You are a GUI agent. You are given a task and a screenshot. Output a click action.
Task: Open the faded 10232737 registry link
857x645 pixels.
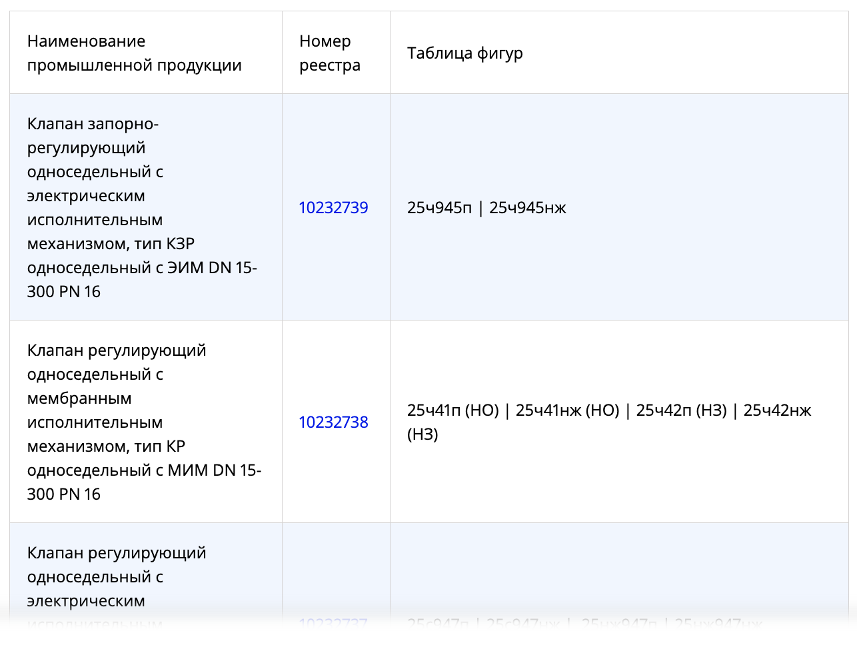click(x=333, y=624)
